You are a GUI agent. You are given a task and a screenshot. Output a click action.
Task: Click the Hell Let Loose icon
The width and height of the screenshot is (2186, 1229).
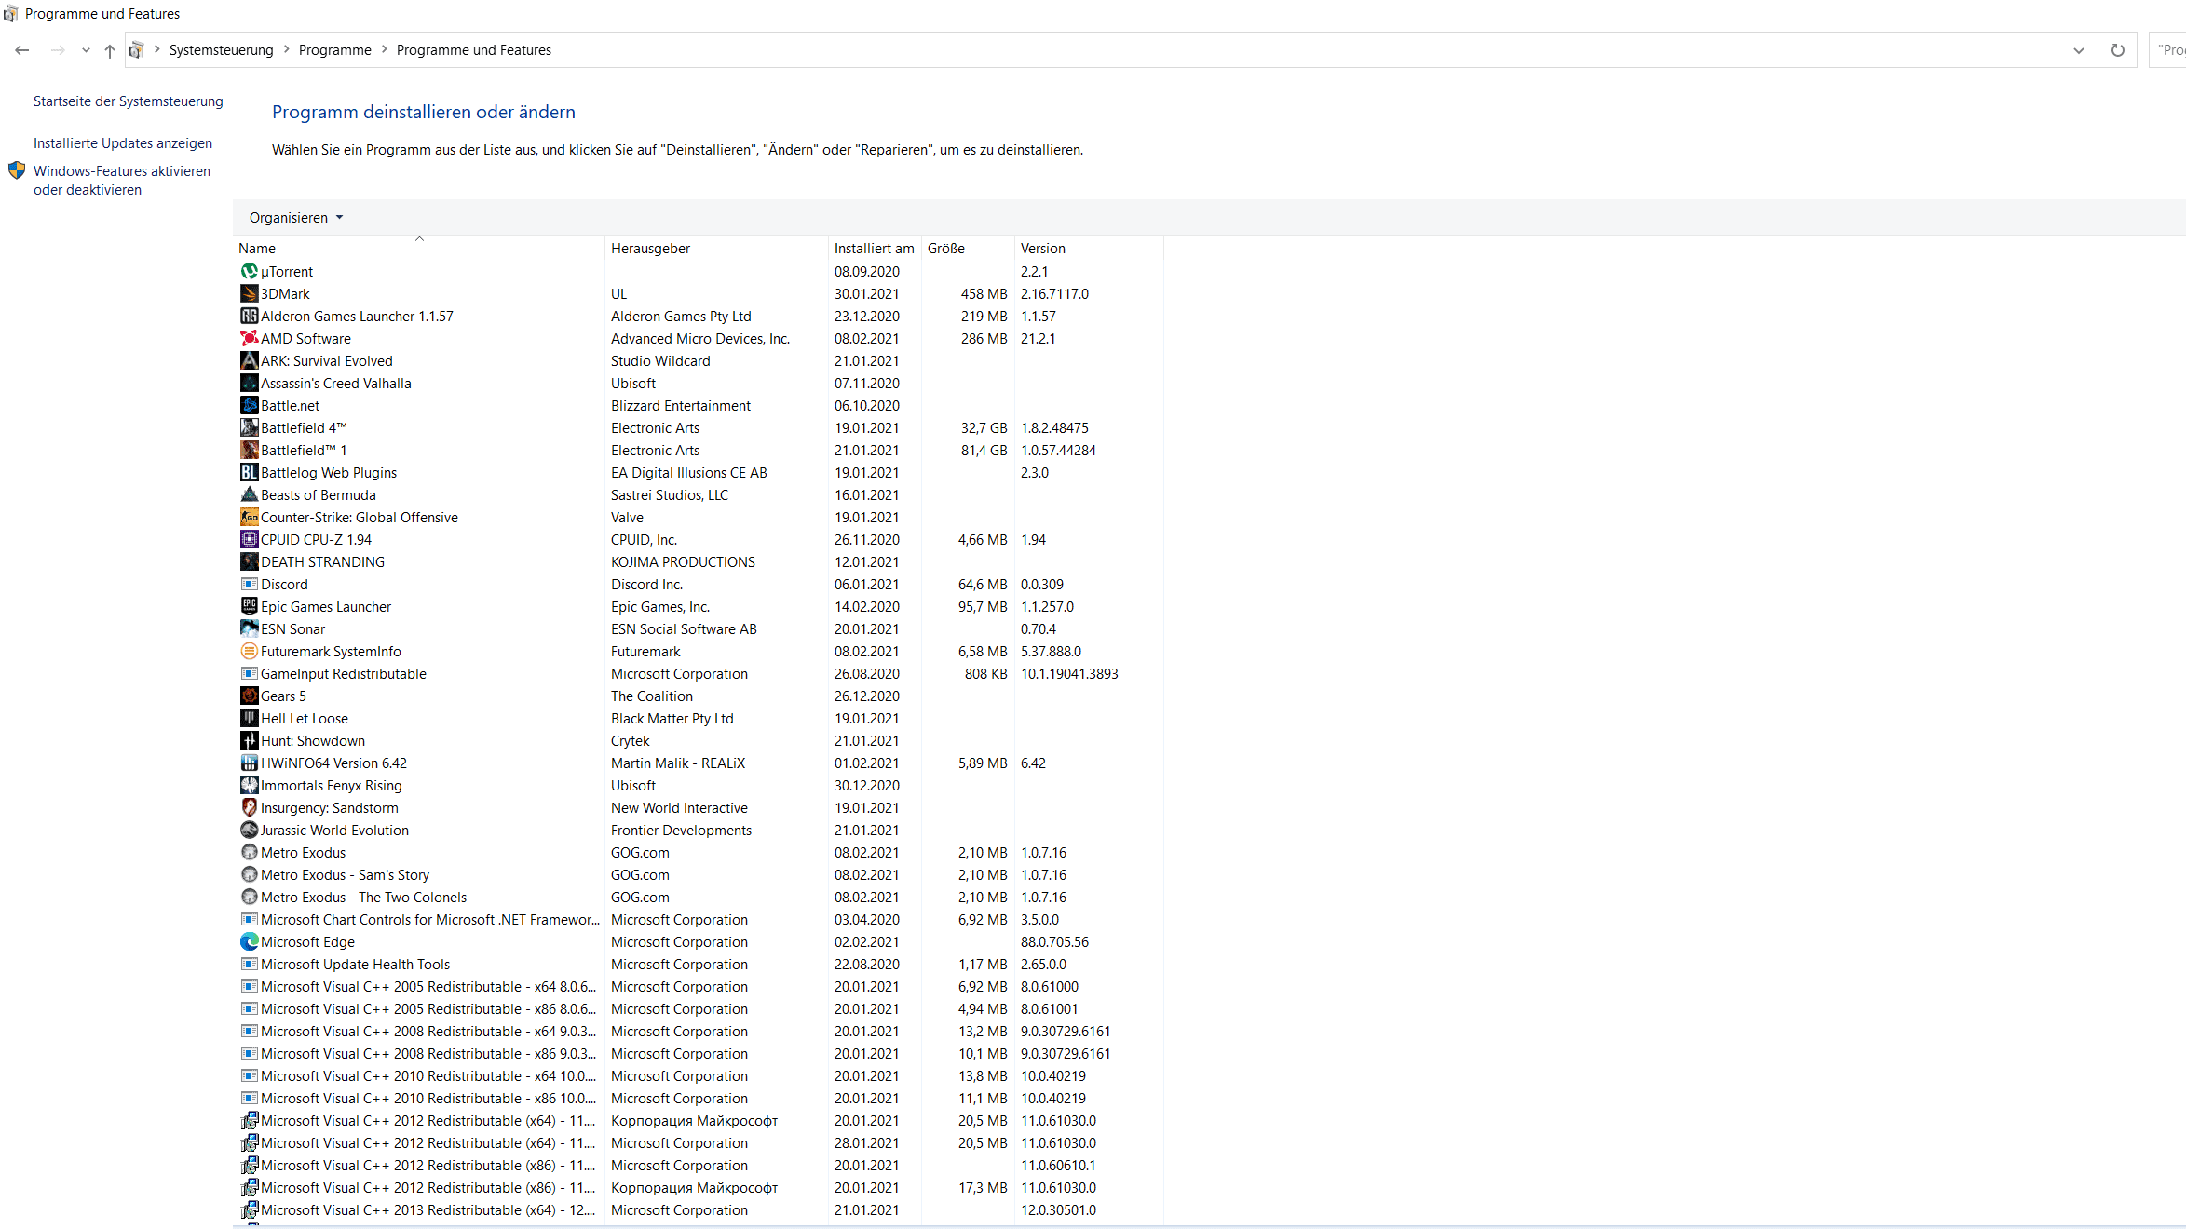tap(249, 718)
